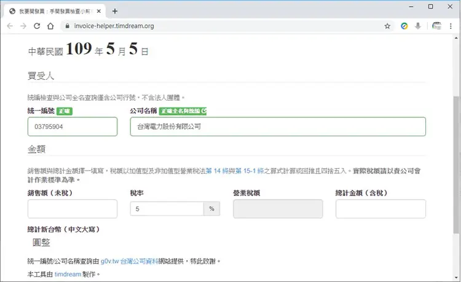Screen dimensions: 461x282
Task: Open the g0v.tw 台灣公司資料 link
Action: [129, 261]
